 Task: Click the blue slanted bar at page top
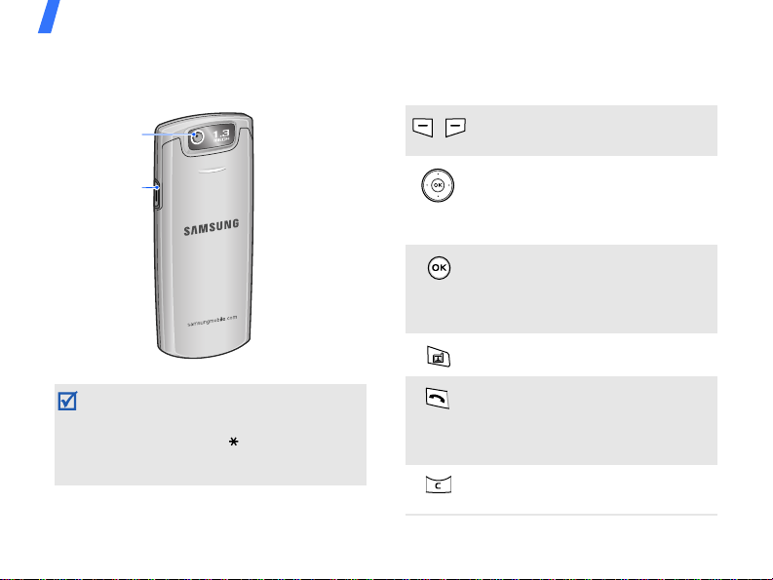pyautogui.click(x=50, y=17)
